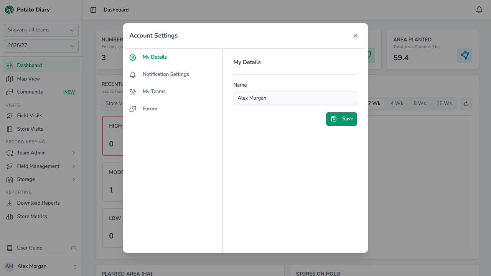Select the 8 Wk time range
Viewport: 491px width, 276px height.
420,103
